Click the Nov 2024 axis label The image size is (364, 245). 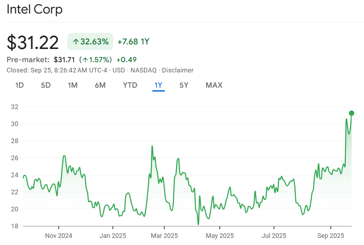(x=59, y=236)
